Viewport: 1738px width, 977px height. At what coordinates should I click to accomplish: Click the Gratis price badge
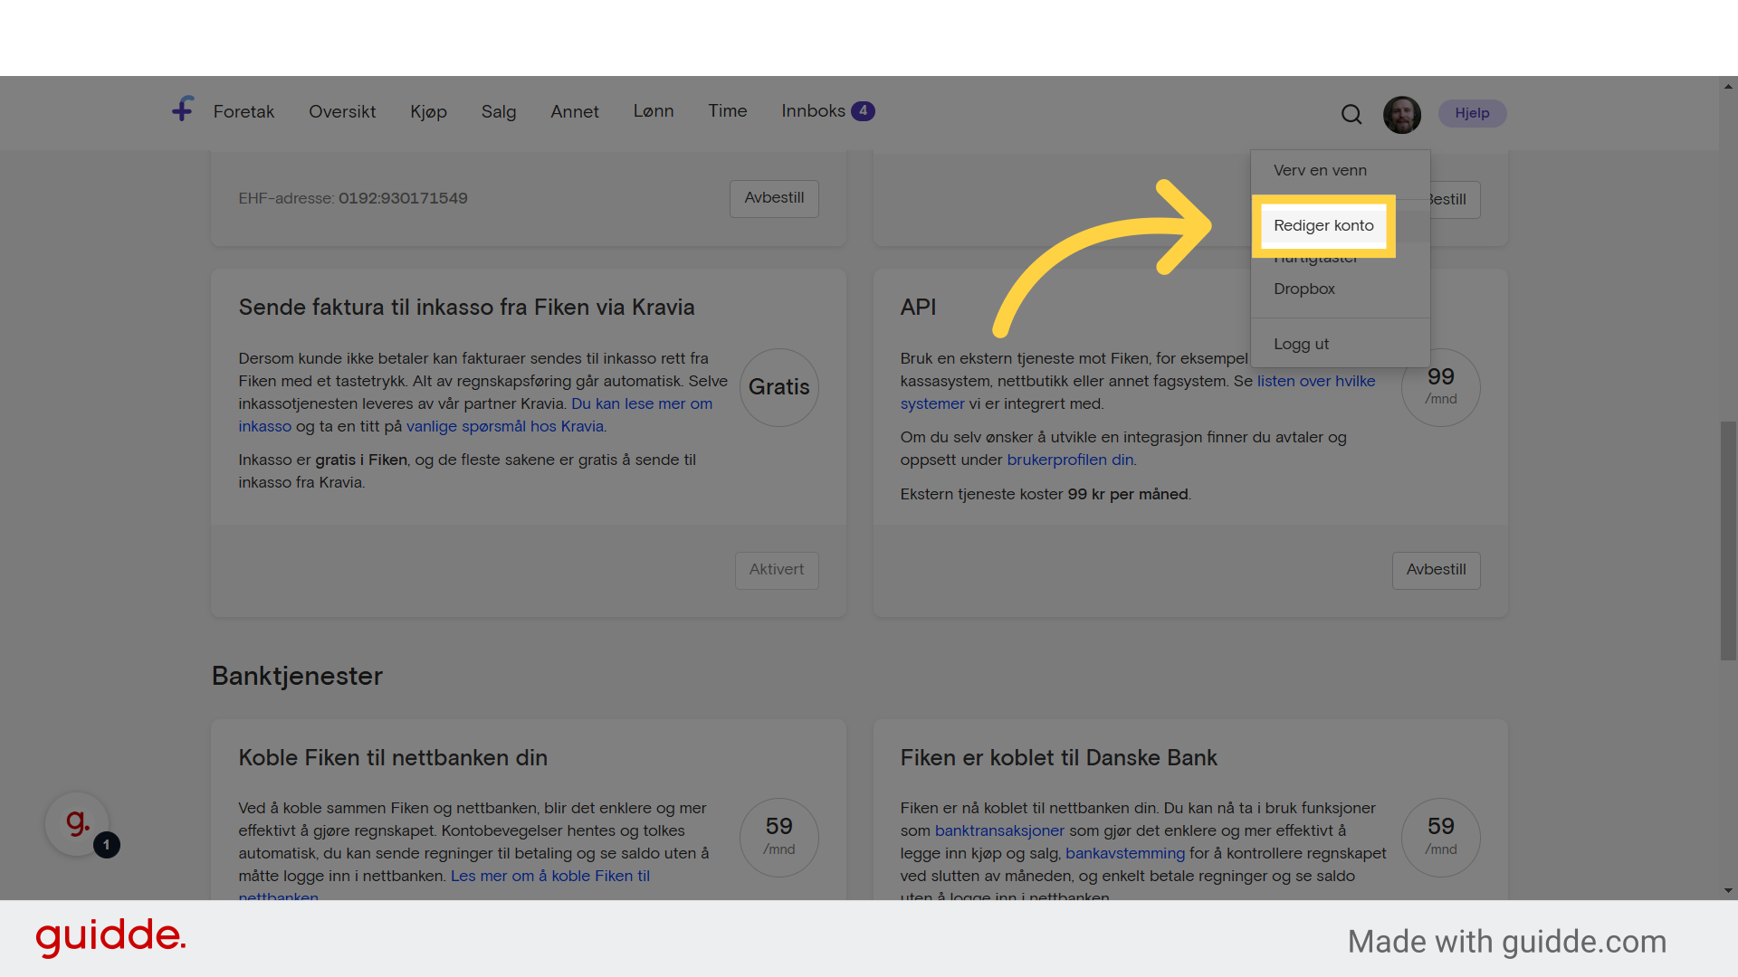[x=778, y=387]
